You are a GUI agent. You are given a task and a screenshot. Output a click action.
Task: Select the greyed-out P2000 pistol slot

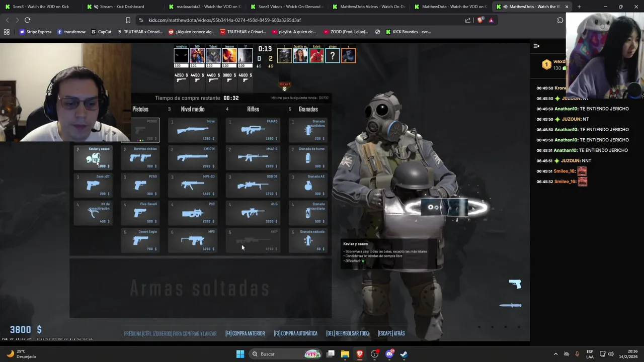click(x=145, y=130)
